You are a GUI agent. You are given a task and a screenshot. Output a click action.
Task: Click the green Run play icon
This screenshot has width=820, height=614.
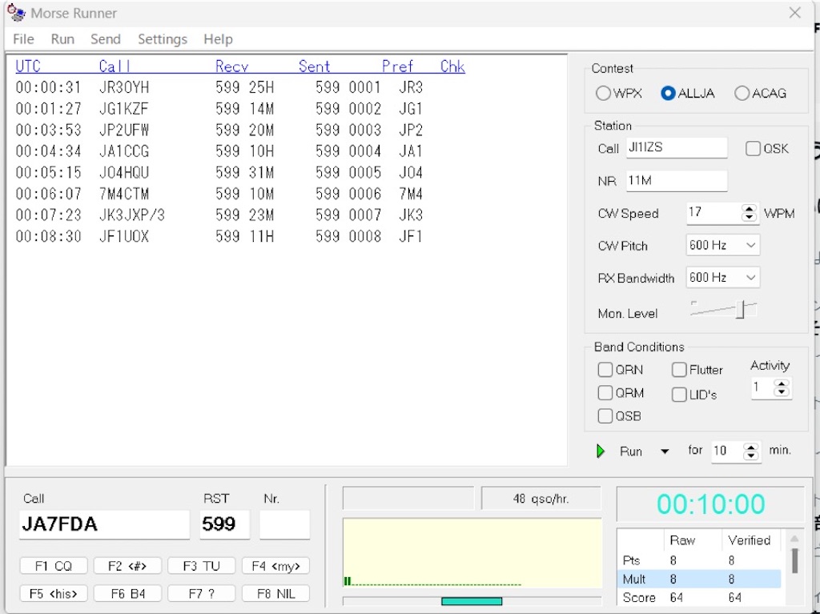[601, 451]
